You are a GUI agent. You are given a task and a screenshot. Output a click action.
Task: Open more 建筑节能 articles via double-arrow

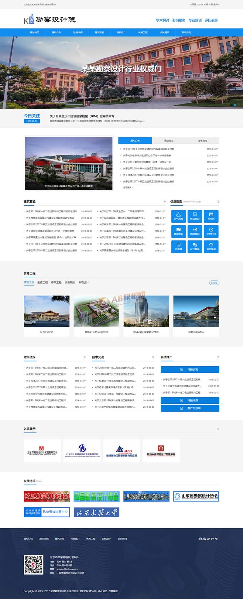pos(165,202)
